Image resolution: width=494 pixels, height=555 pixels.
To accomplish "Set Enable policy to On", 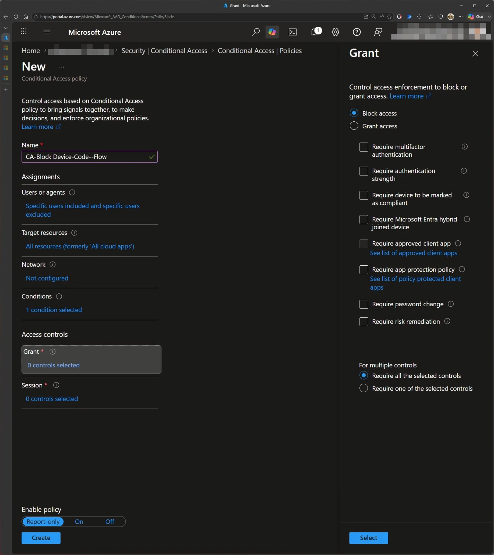I will click(79, 522).
